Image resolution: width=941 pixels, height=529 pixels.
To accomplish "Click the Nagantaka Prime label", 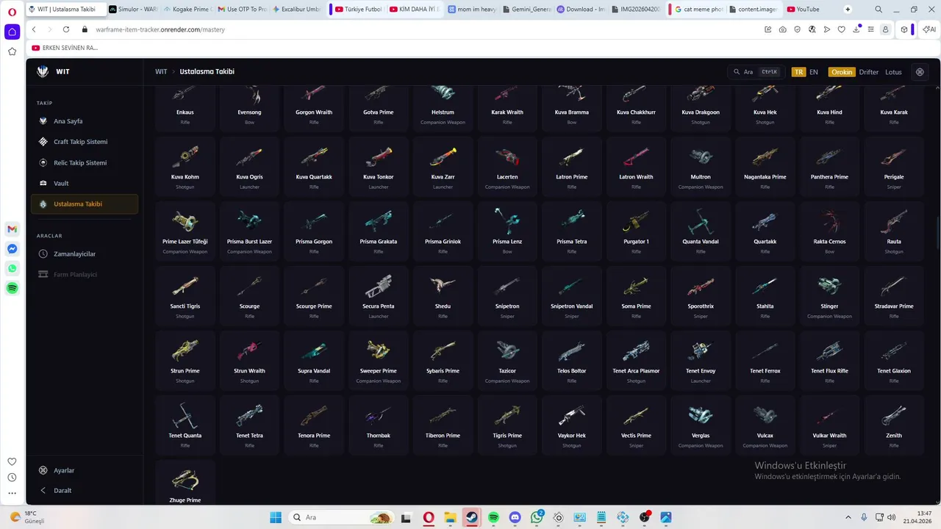I will (765, 177).
